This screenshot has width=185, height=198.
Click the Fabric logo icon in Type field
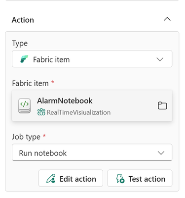pyautogui.click(x=24, y=59)
